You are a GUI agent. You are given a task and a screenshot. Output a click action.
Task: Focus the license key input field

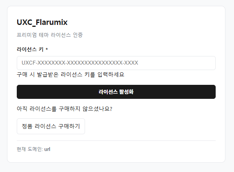tap(116, 63)
